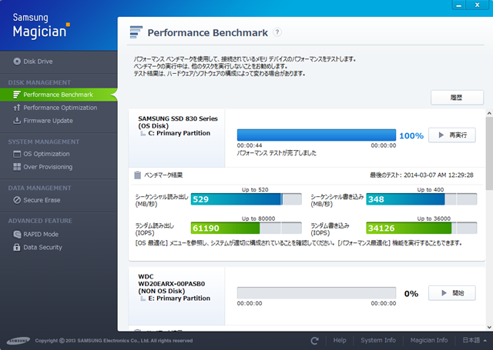Click the refresh icon in footer
The width and height of the screenshot is (493, 350).
point(314,341)
